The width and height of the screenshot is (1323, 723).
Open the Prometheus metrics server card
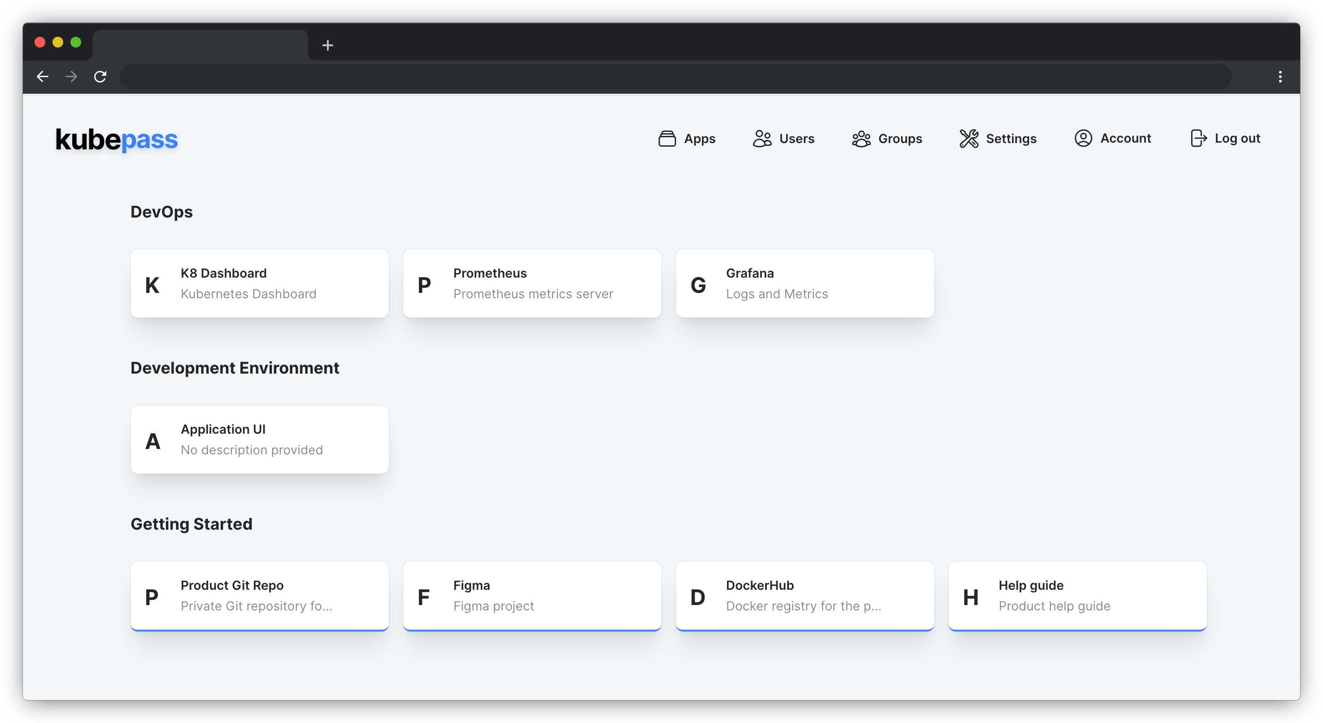[532, 283]
